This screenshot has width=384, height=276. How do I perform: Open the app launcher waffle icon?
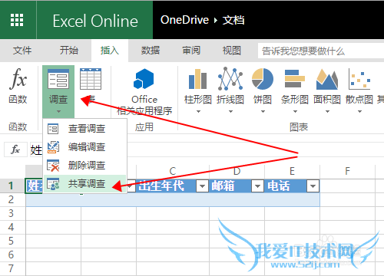click(x=17, y=20)
